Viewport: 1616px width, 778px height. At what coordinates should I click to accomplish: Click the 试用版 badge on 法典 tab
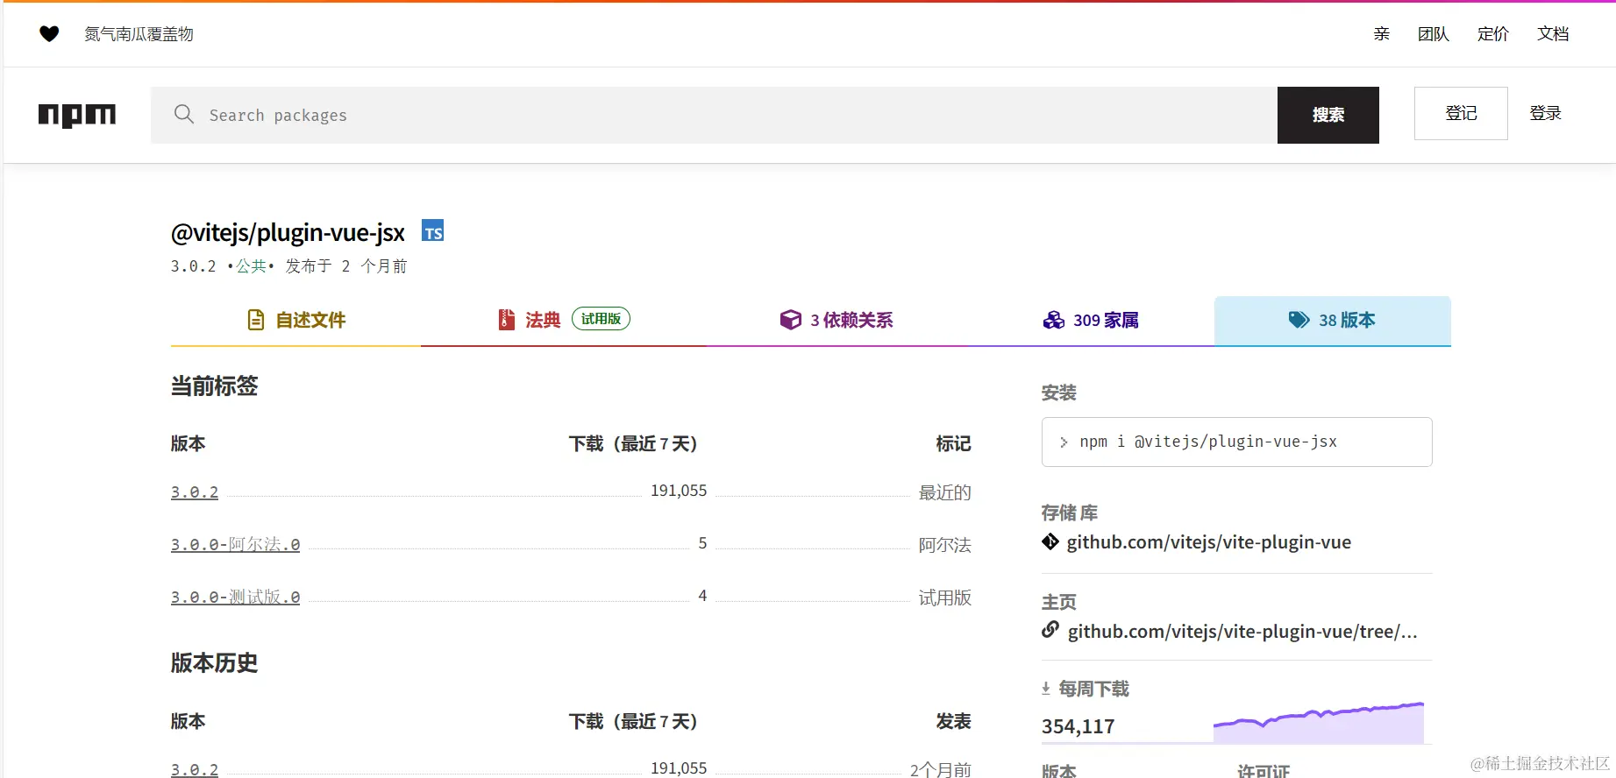click(601, 319)
